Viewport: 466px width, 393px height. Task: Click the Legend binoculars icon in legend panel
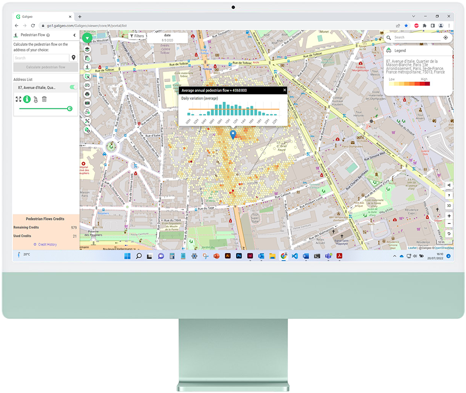click(389, 51)
